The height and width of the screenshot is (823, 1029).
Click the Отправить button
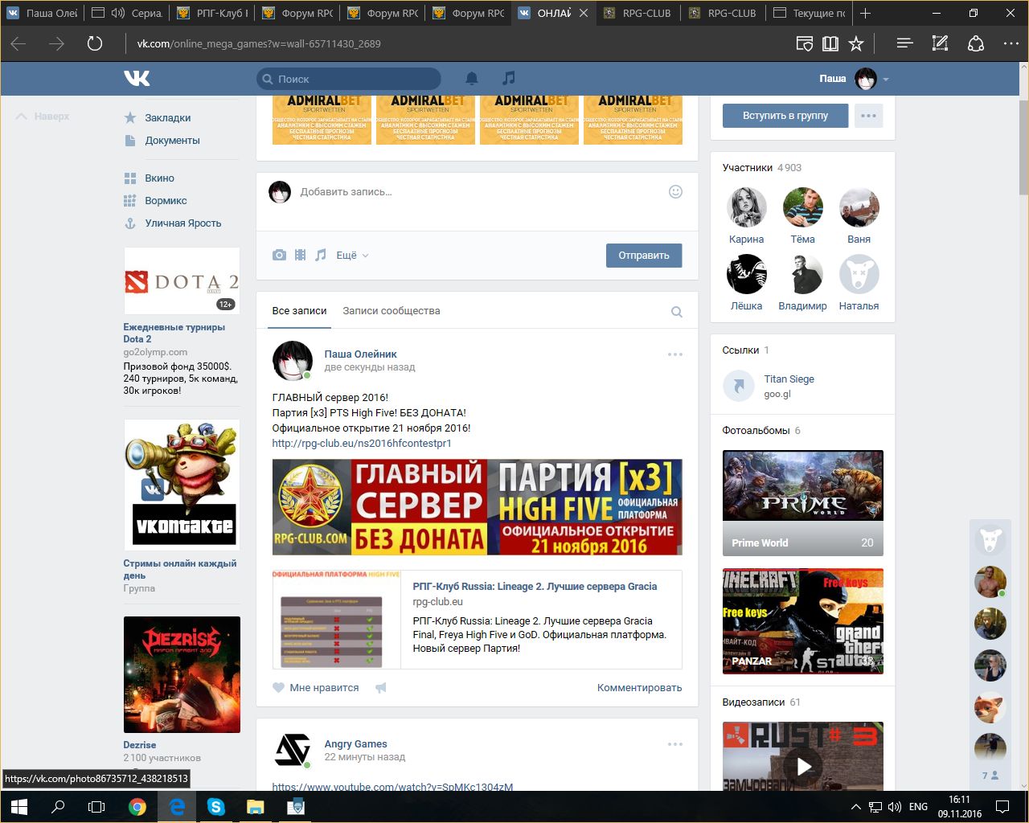coord(643,255)
